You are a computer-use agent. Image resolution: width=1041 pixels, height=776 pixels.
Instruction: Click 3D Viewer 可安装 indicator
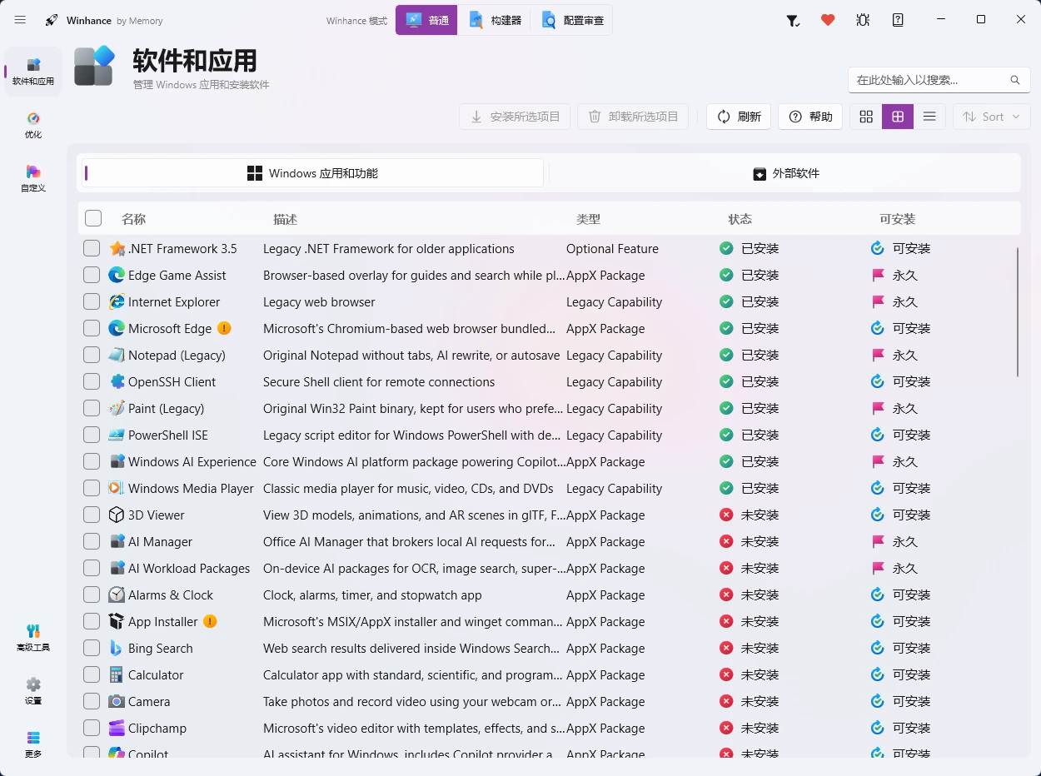pyautogui.click(x=901, y=515)
